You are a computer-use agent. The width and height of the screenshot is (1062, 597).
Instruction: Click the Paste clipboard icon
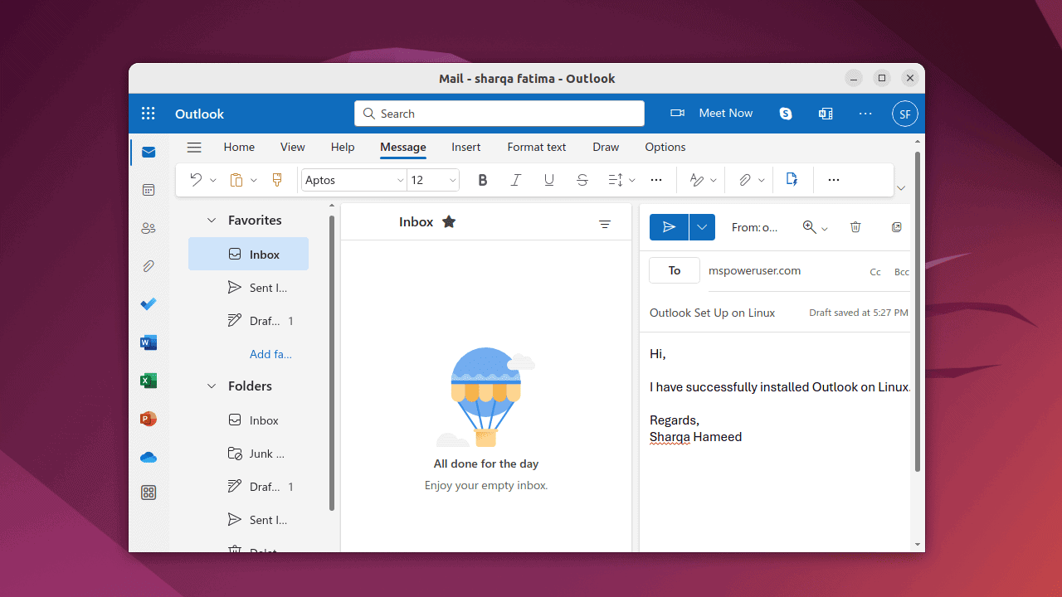point(236,180)
